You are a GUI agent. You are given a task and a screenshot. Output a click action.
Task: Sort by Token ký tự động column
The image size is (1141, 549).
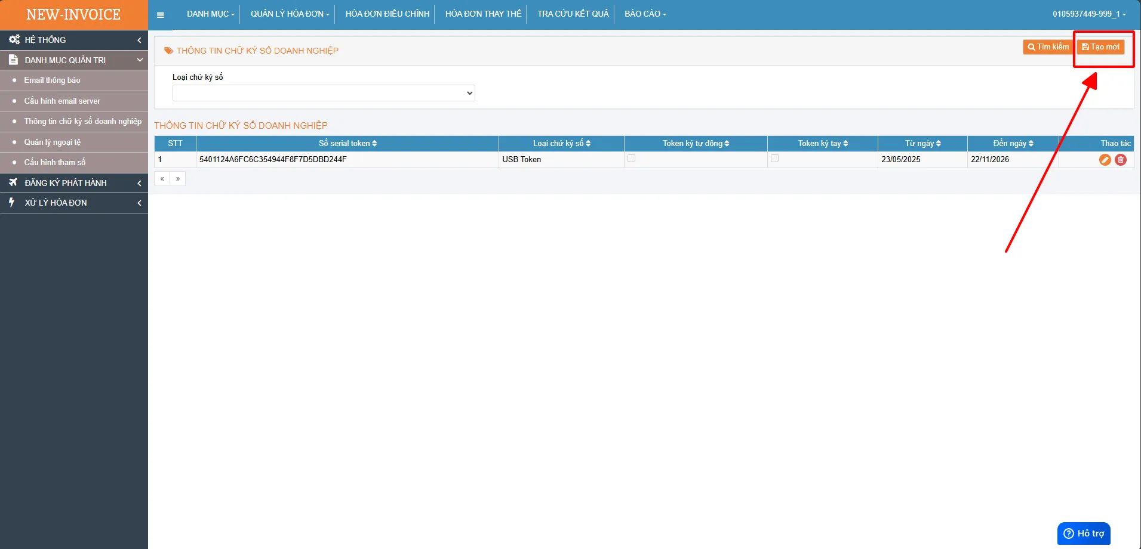696,144
